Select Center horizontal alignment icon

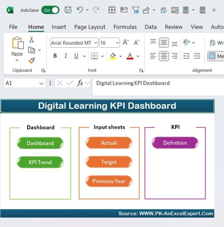[x=164, y=56]
